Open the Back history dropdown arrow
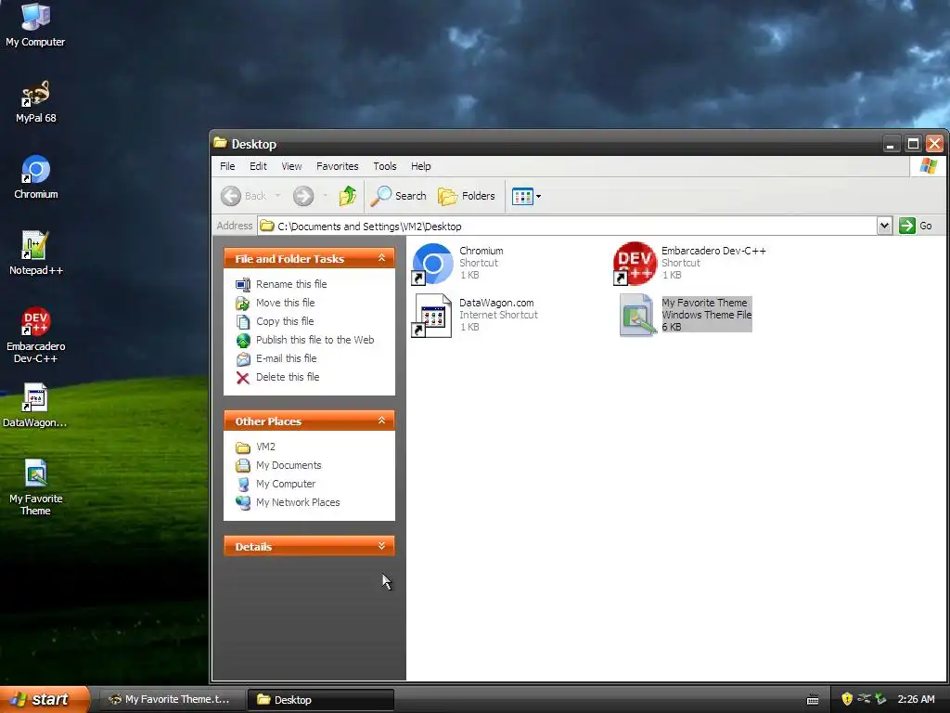Viewport: 950px width, 713px height. click(278, 196)
